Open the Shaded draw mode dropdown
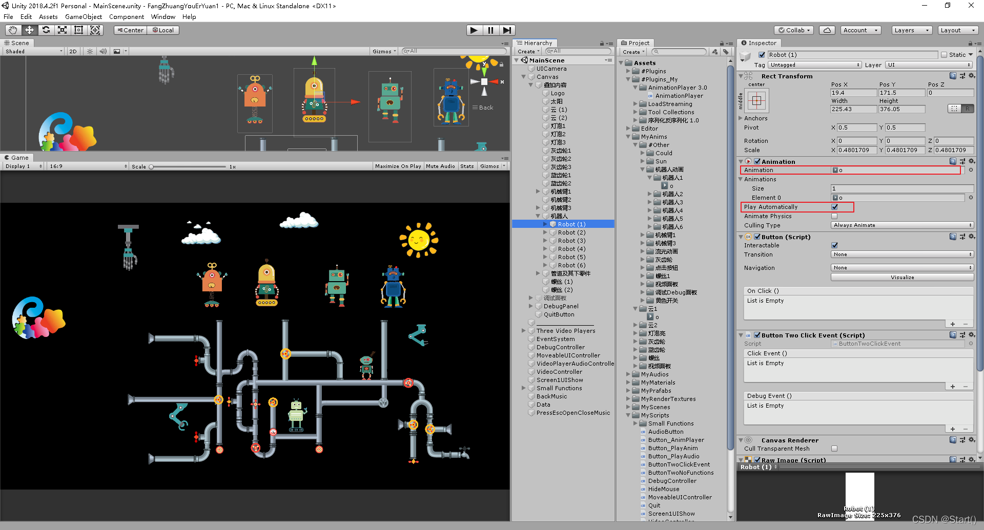This screenshot has width=984, height=530. (33, 51)
